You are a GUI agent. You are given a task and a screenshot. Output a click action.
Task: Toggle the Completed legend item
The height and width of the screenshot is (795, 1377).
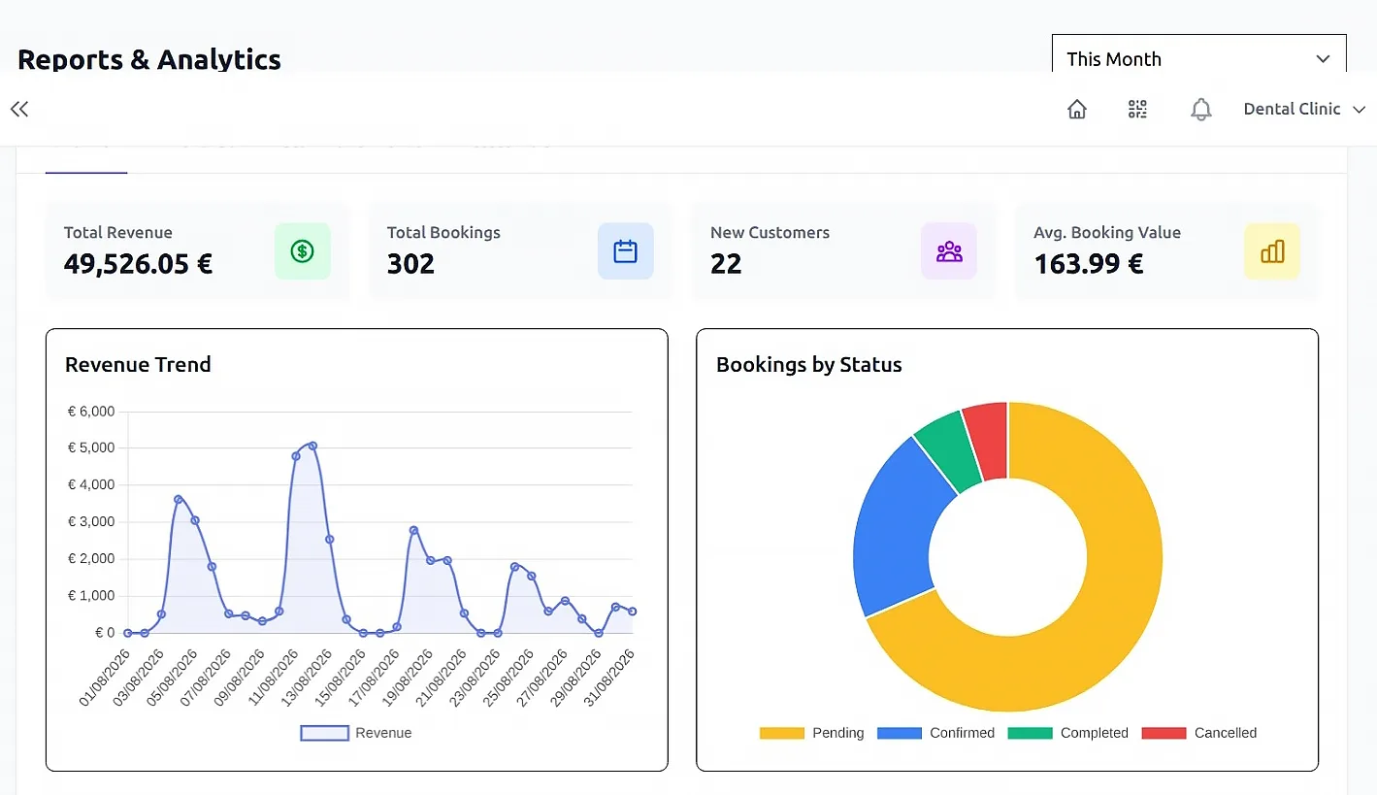tap(1068, 733)
